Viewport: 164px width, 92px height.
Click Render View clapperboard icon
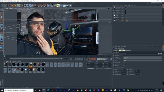tap(38, 6)
